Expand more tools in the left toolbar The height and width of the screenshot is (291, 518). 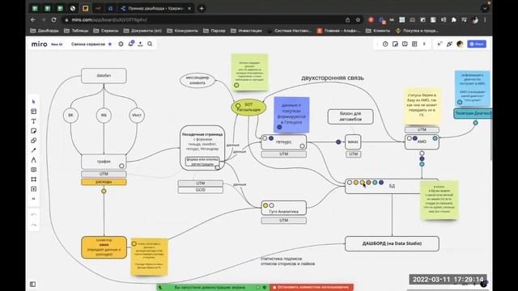click(33, 199)
